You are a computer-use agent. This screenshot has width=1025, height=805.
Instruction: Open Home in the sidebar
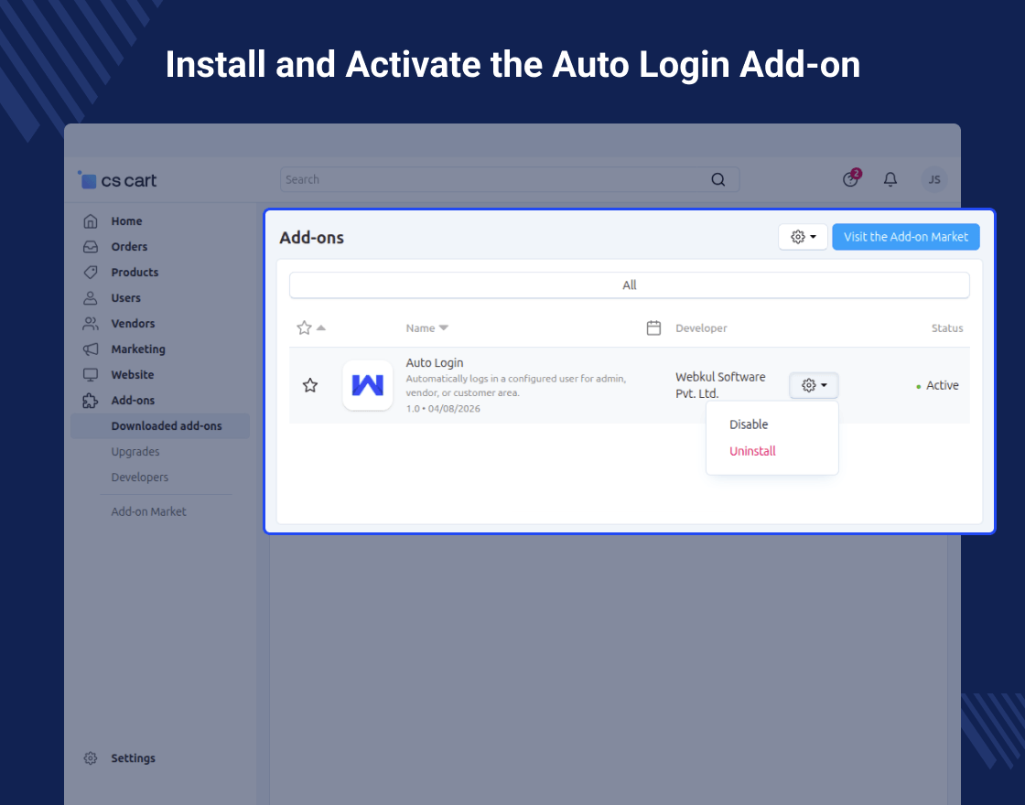click(x=126, y=221)
